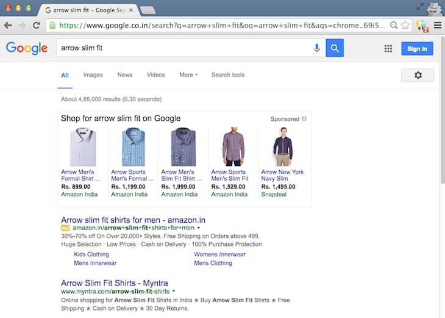The height and width of the screenshot is (318, 445).
Task: Open Arrow Men's Formal Shirt product link
Action: point(80,175)
